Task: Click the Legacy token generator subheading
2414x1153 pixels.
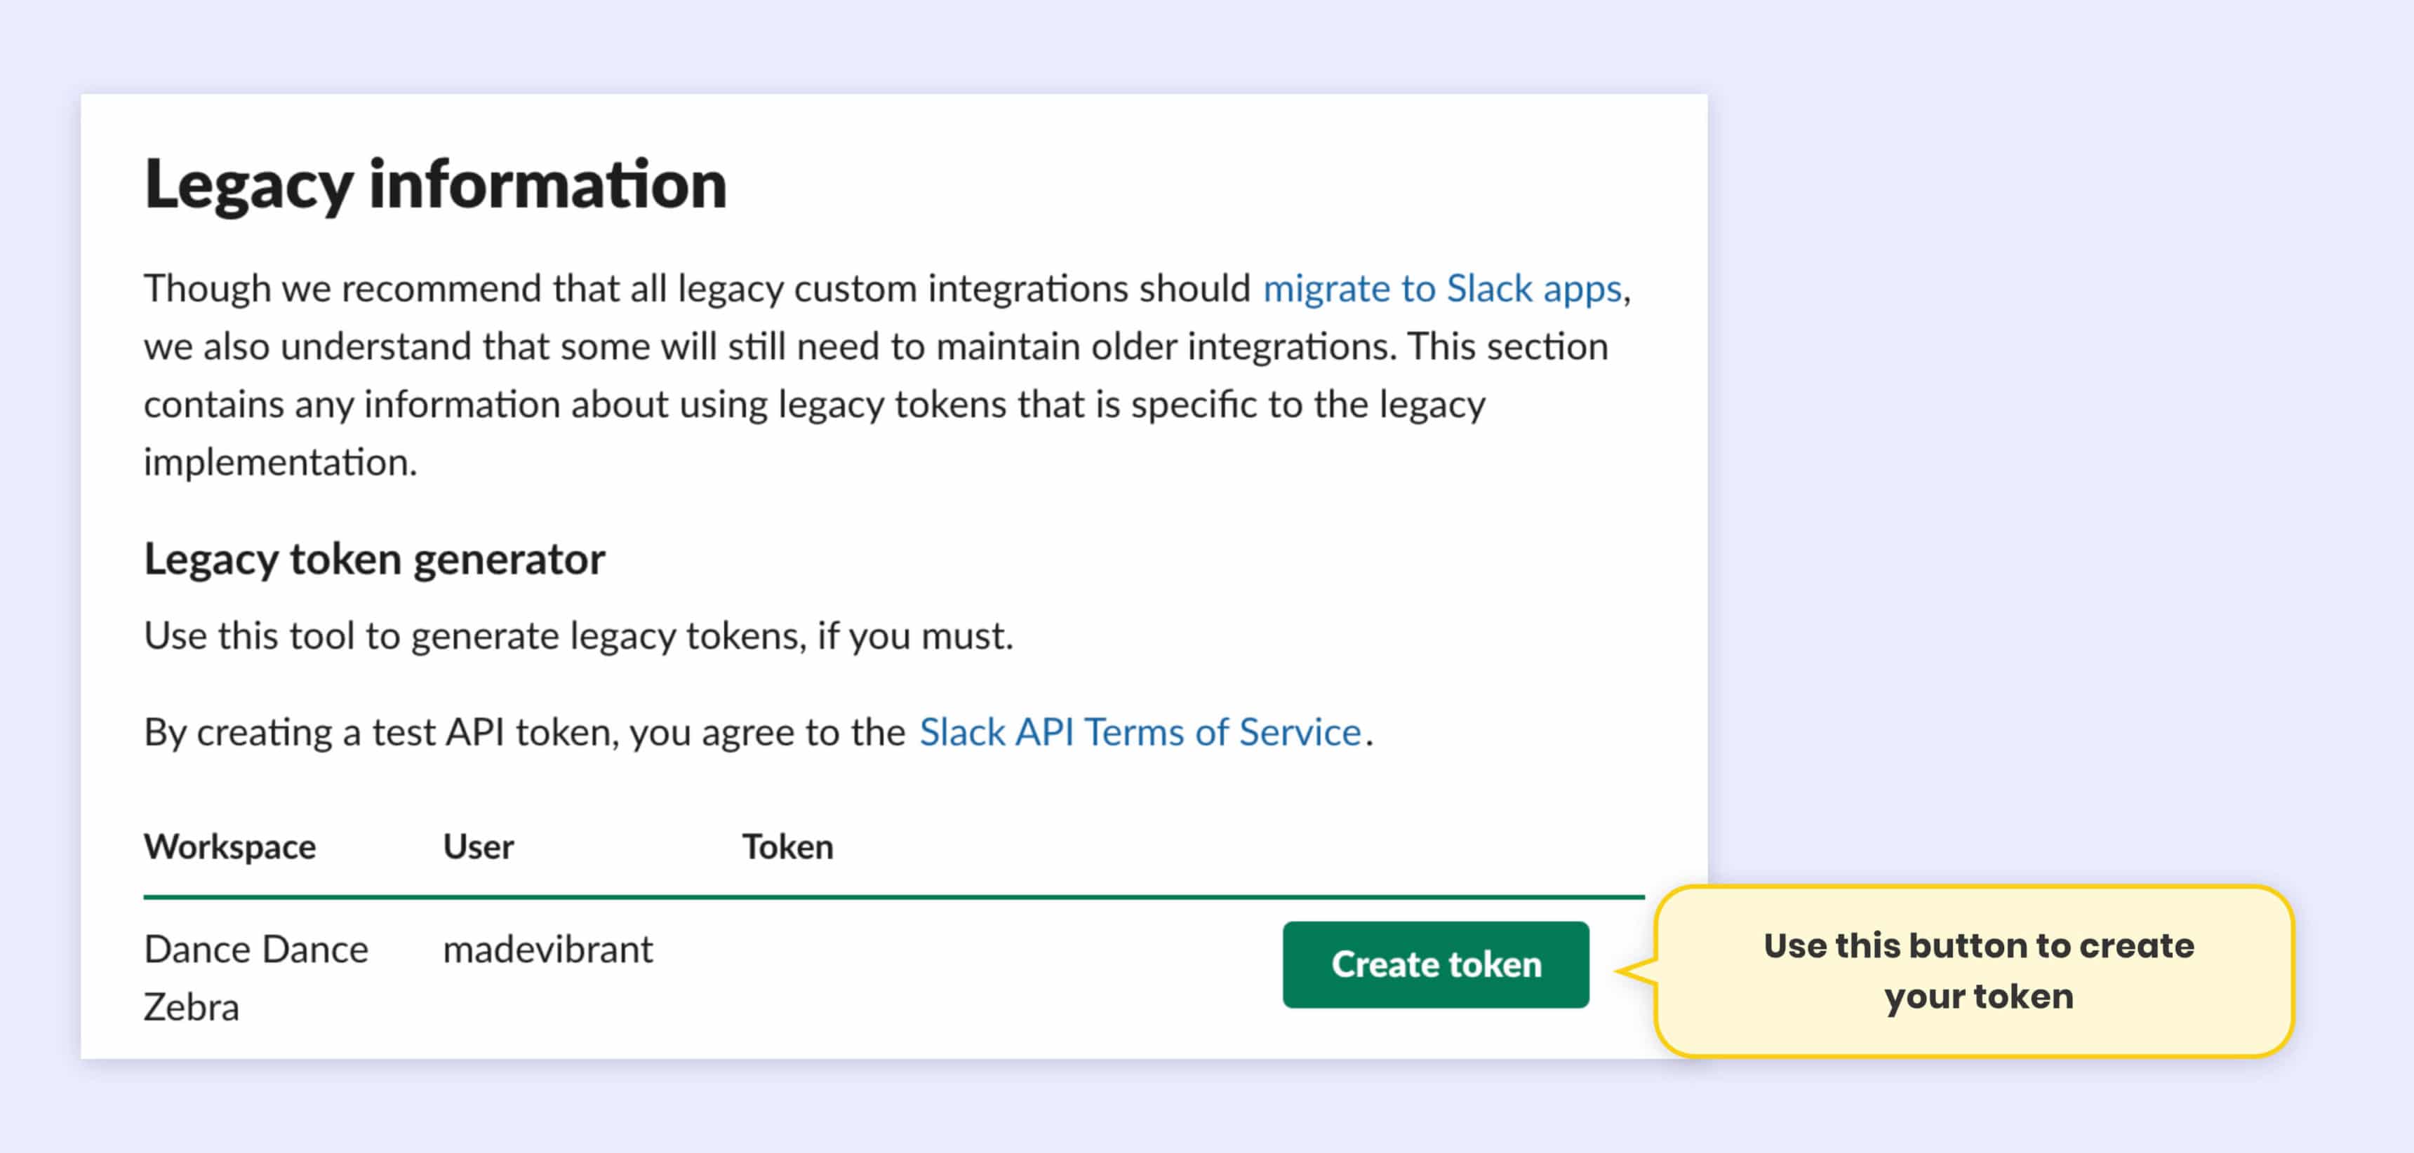Action: (374, 559)
